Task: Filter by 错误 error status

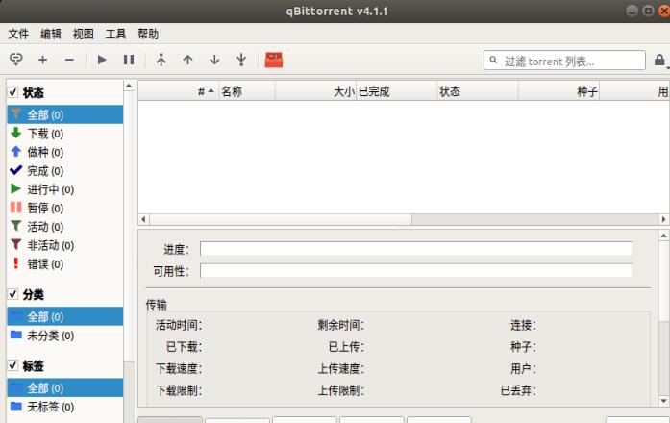Action: (x=65, y=264)
